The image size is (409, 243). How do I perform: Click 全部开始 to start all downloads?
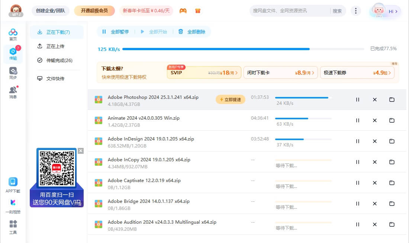tap(154, 32)
